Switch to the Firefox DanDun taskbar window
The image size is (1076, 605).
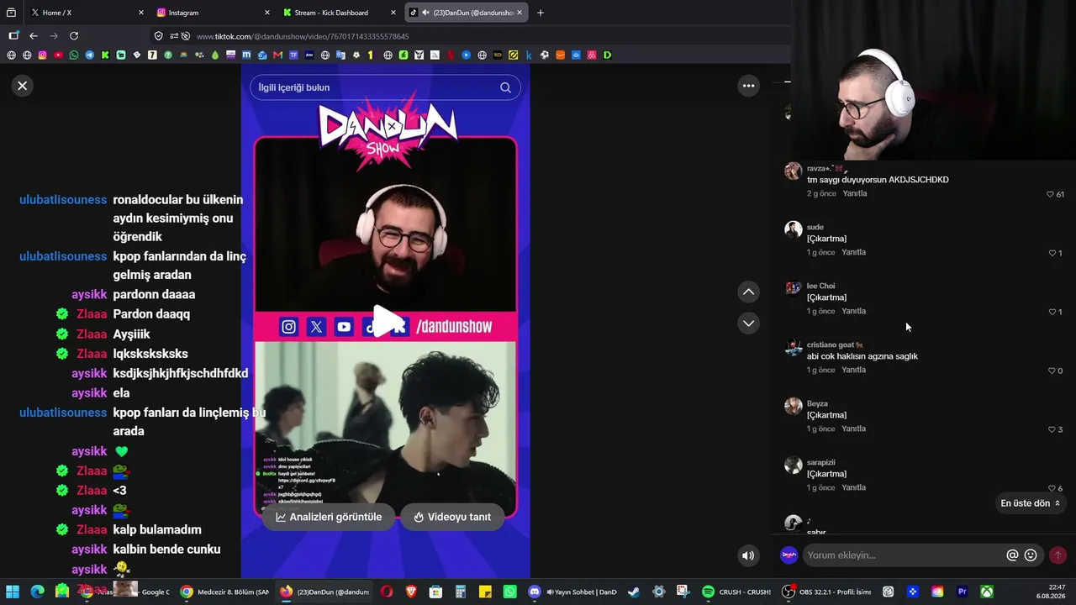point(324,592)
